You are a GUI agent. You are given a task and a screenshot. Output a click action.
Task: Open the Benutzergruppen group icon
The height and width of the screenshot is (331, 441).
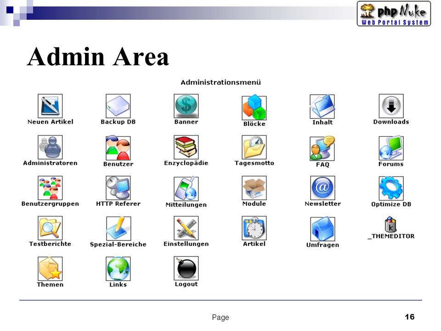[x=50, y=188]
